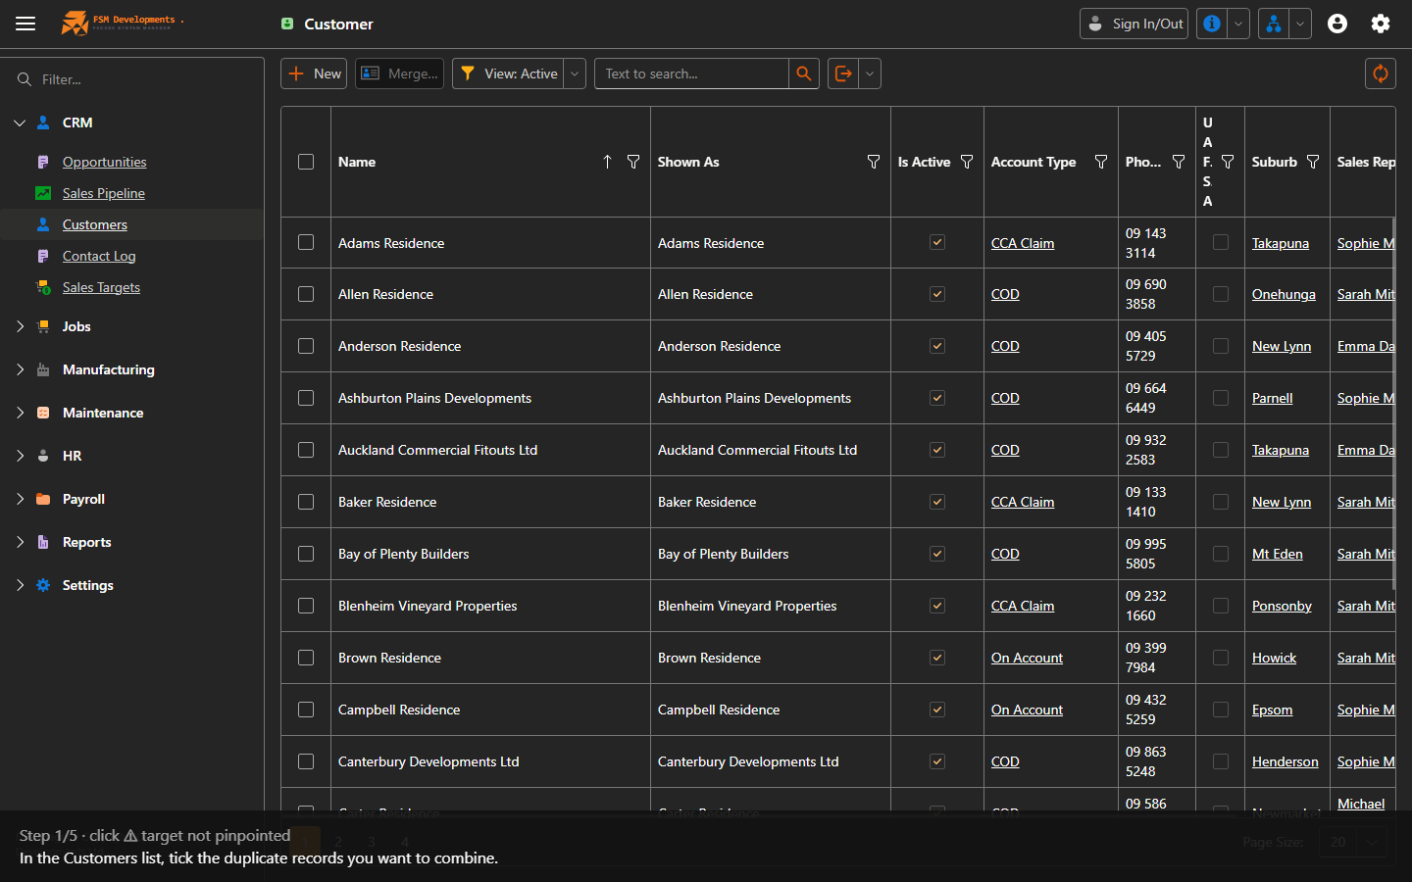Toggle UAFSA checkbox for Bay of Plenty Builders

tap(1221, 554)
